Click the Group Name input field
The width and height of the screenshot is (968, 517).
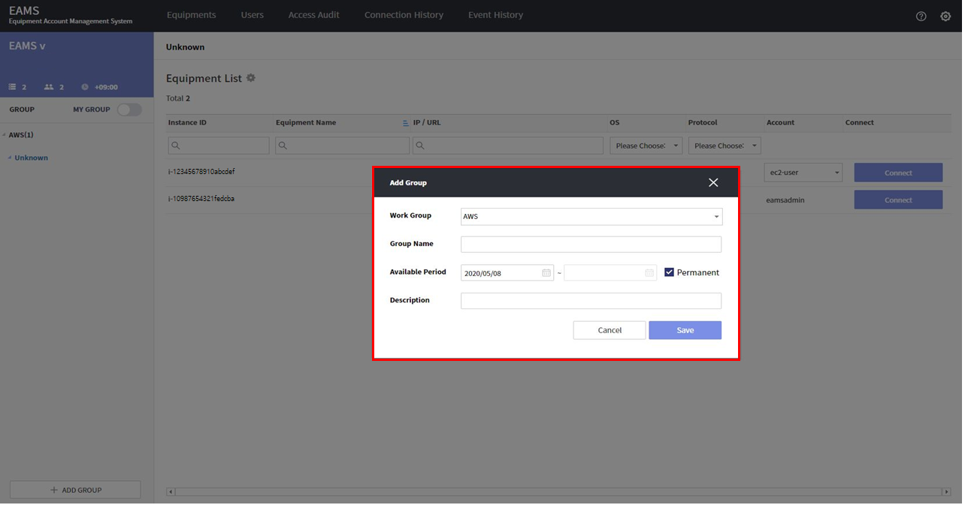(x=591, y=245)
